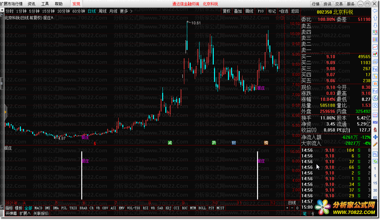Click the colored grid list sidebar icon

click(375, 40)
